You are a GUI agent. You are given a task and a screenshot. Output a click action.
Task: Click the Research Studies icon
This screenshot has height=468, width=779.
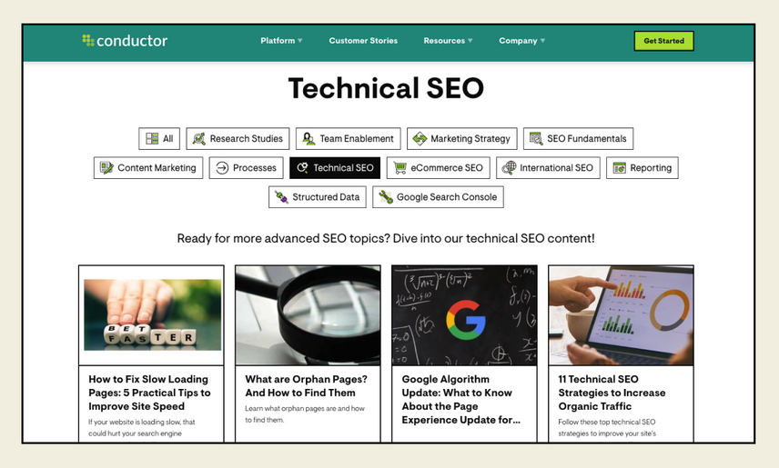point(198,138)
